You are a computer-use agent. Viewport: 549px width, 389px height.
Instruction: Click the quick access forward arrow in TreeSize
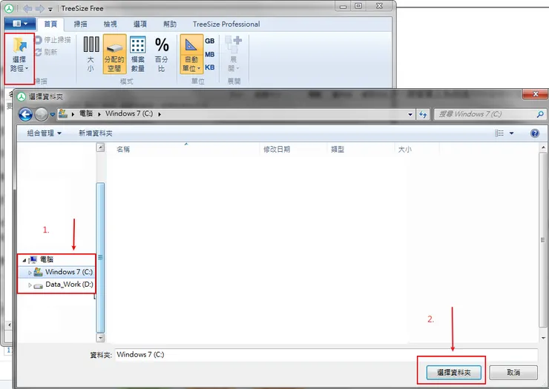click(x=39, y=8)
